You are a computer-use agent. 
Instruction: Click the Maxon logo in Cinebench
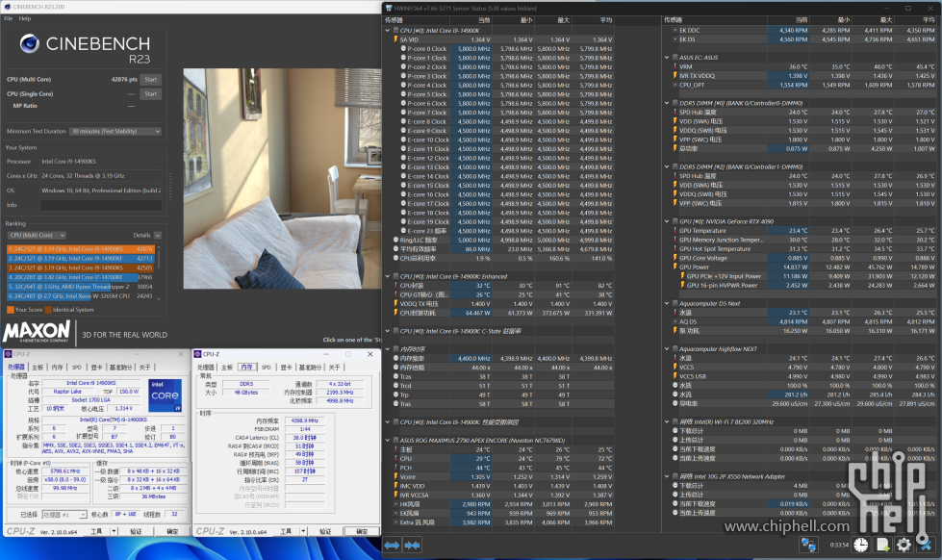(37, 332)
